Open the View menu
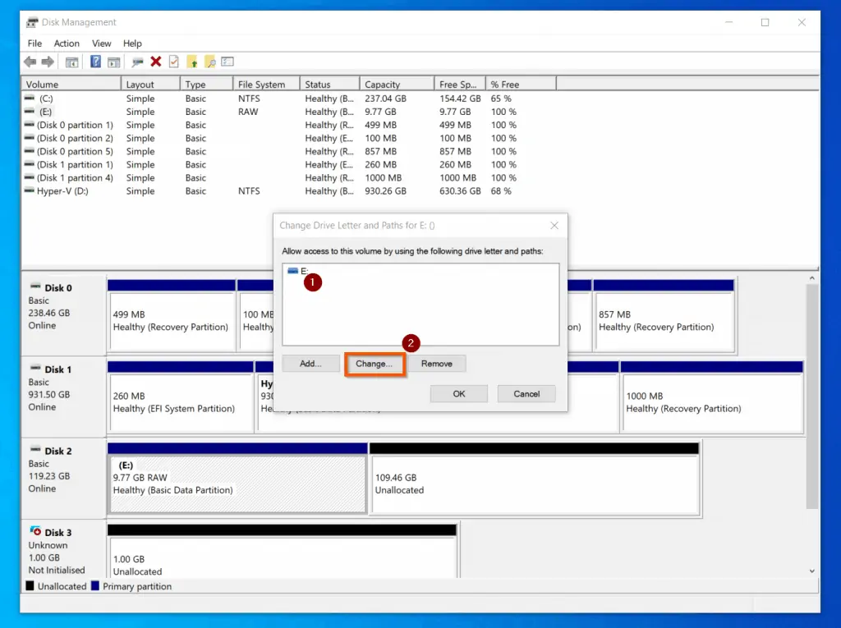 [101, 44]
